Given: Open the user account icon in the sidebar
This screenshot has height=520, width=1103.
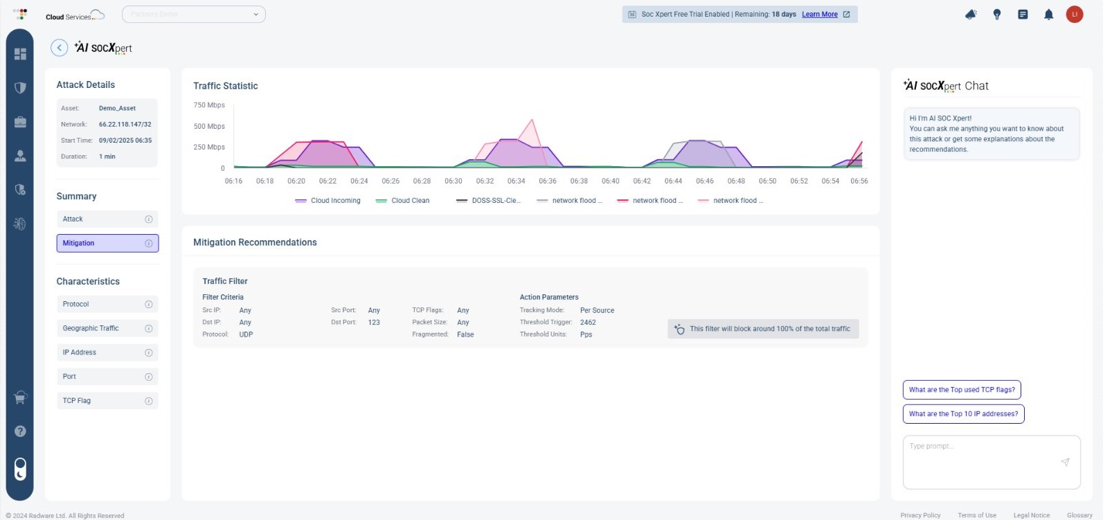Looking at the screenshot, I should coord(20,156).
